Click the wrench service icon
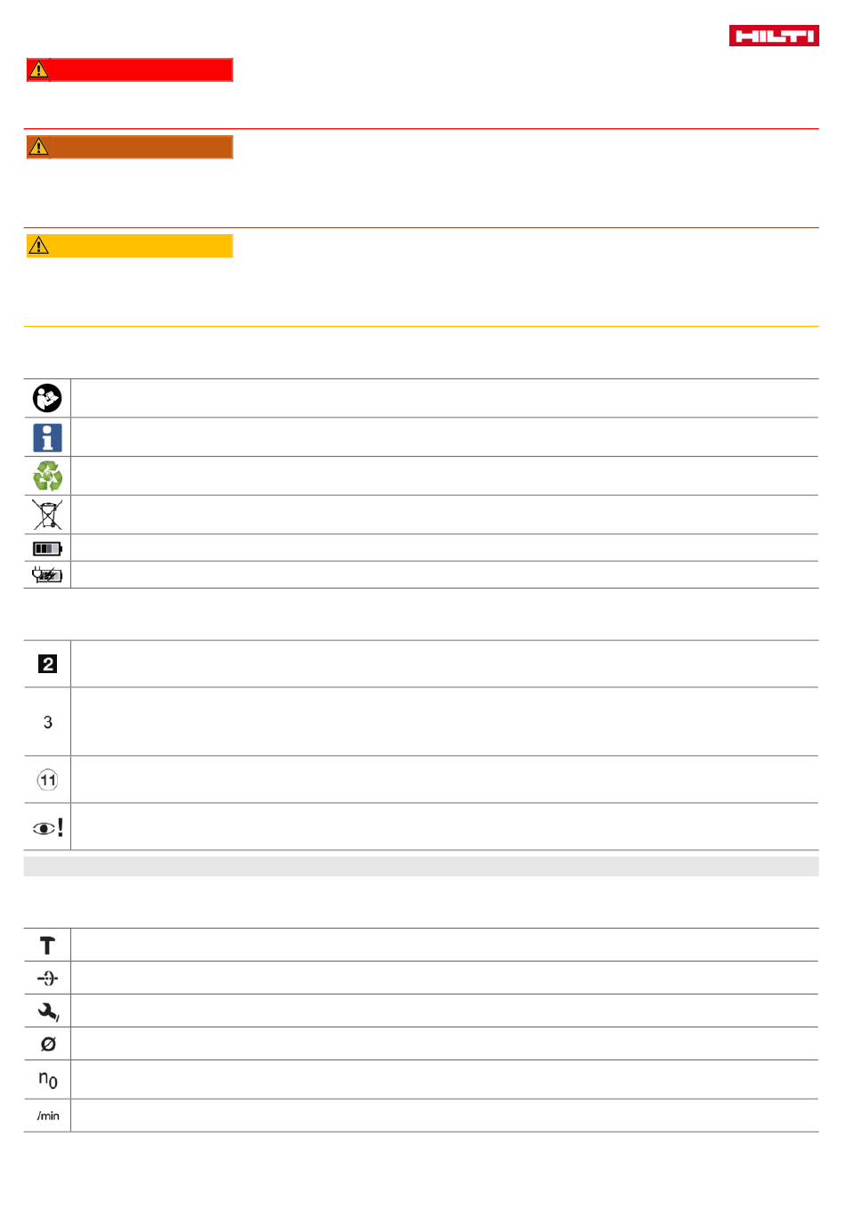Image resolution: width=846 pixels, height=1210 pixels. click(x=48, y=1011)
